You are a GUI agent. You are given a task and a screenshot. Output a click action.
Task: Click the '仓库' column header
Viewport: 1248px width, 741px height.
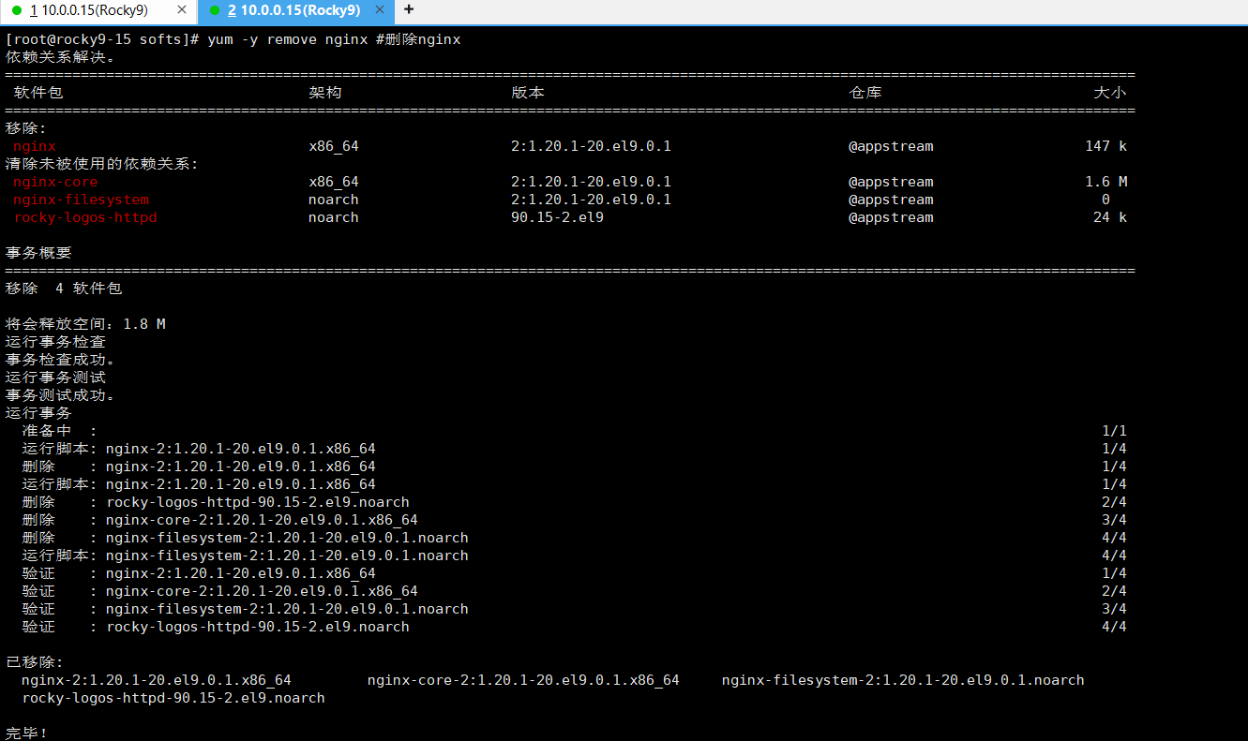(865, 93)
